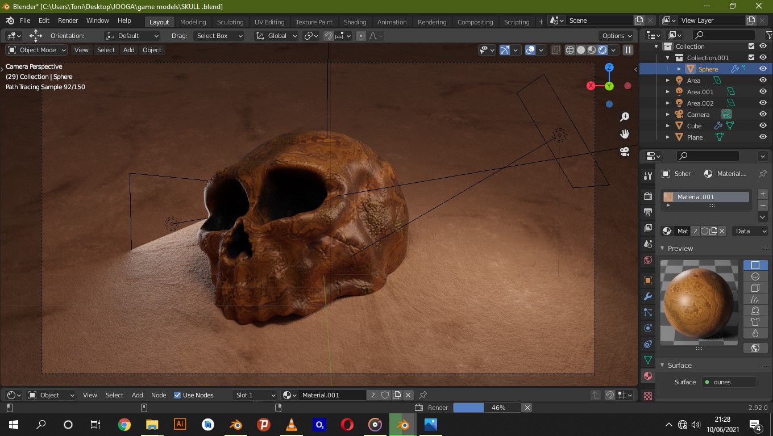Hide the Sphere object in outliner
773x436 pixels.
coord(763,69)
